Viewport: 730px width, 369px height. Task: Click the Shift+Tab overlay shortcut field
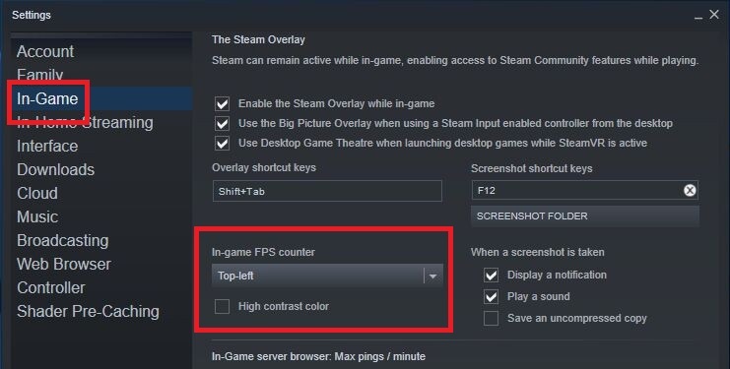pyautogui.click(x=327, y=191)
